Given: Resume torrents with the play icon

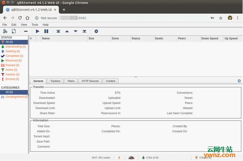Looking at the screenshot, I should click(37, 31).
